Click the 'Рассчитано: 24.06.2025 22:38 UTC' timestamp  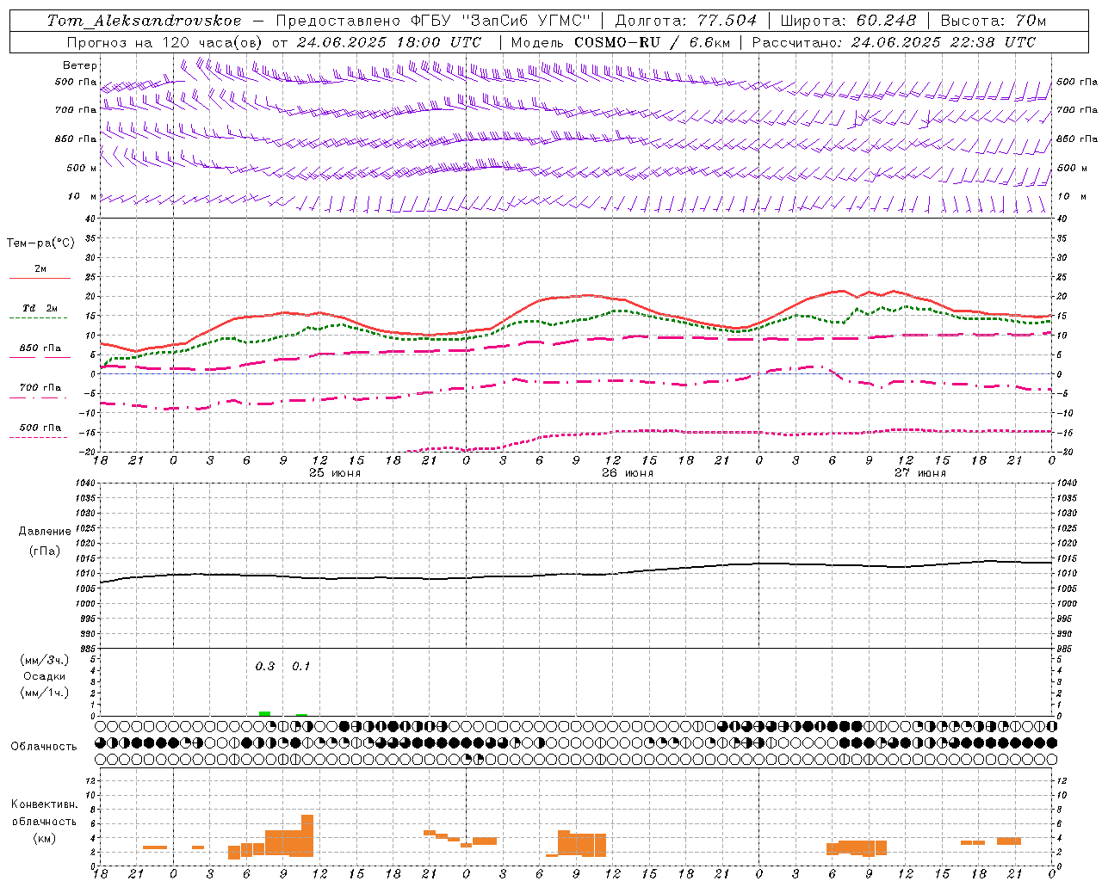coord(894,42)
